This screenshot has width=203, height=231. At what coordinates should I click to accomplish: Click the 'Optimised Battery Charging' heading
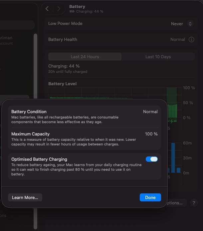(39, 159)
